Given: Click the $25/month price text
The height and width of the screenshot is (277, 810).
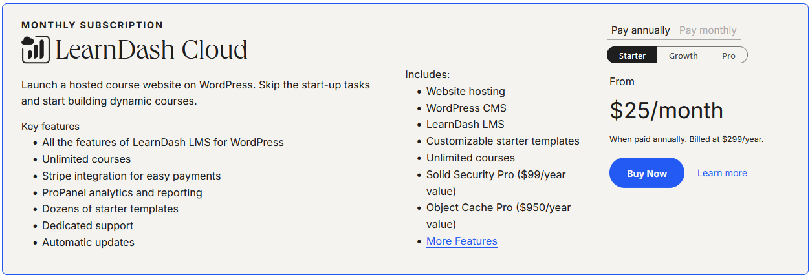Looking at the screenshot, I should [x=666, y=110].
